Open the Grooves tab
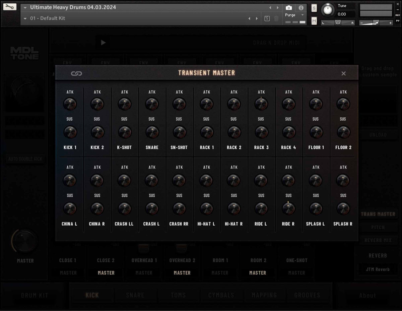The image size is (402, 311). [x=307, y=295]
